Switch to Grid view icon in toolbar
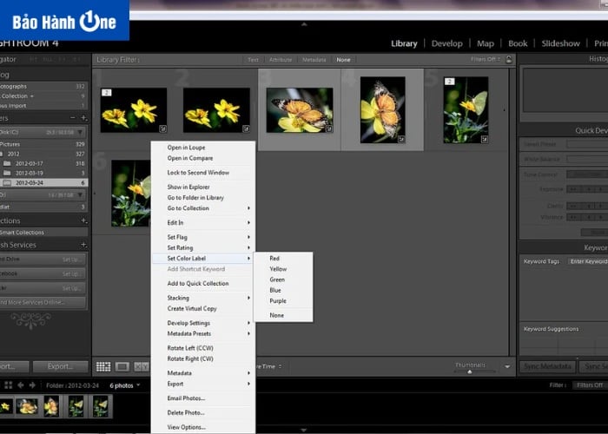 [x=103, y=366]
